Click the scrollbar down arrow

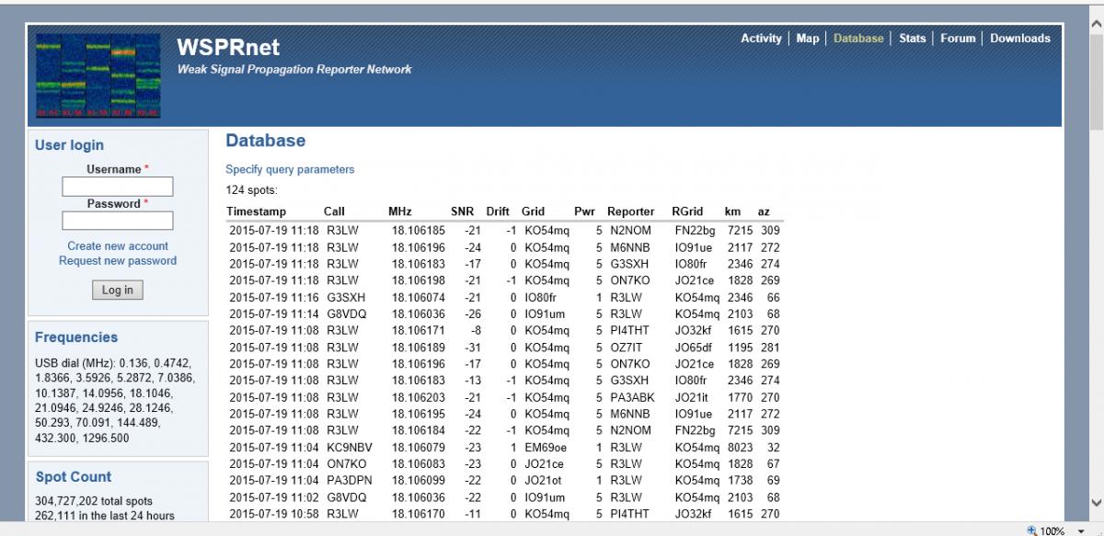tap(1095, 502)
